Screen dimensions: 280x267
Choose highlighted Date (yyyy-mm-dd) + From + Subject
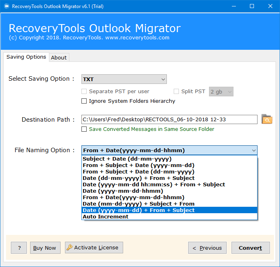click(x=169, y=210)
